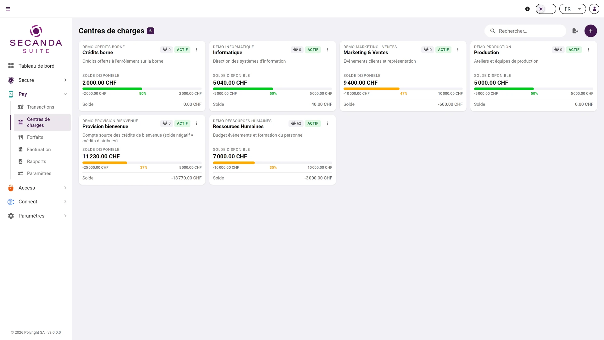
Task: Click the 62 members badge on Ressources Humaines
Action: [x=296, y=123]
